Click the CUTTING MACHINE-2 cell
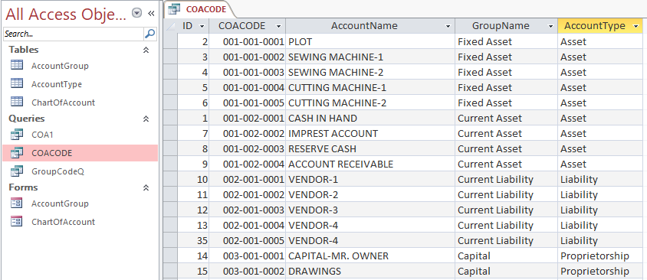The height and width of the screenshot is (280, 647). 370,103
